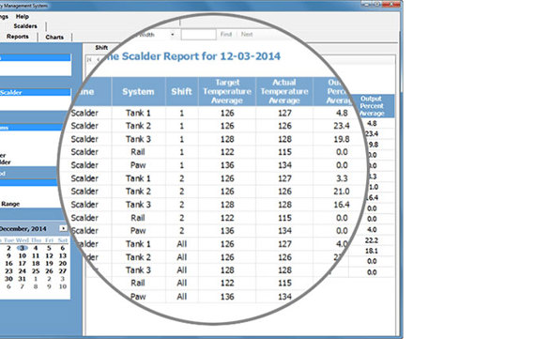Click Actual Temperature Average column header
Image resolution: width=535 pixels, height=339 pixels.
[x=284, y=91]
